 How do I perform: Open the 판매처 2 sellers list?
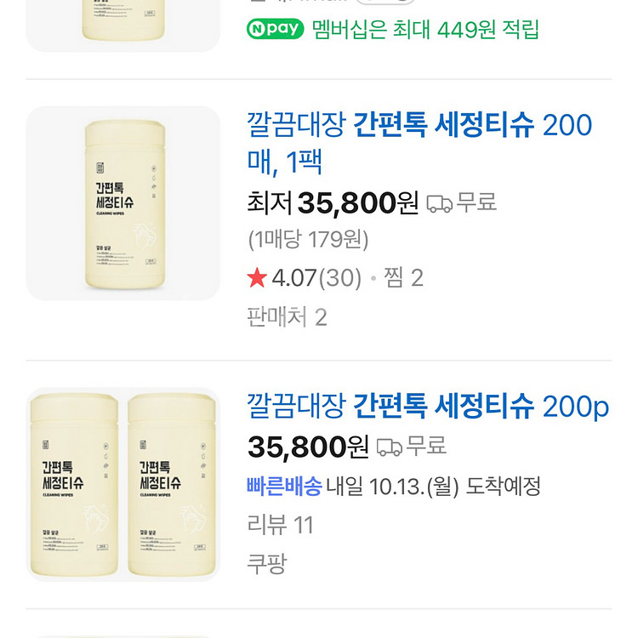(287, 317)
